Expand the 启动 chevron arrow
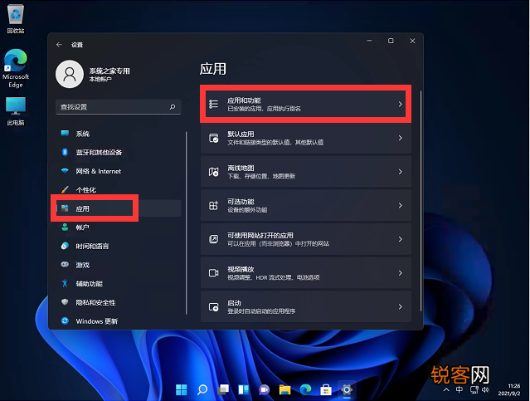This screenshot has width=530, height=401. [x=401, y=306]
